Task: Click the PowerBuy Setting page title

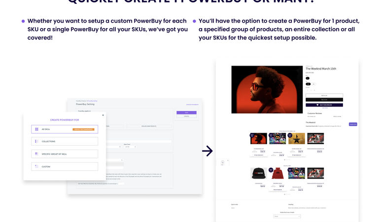Action: [85, 104]
